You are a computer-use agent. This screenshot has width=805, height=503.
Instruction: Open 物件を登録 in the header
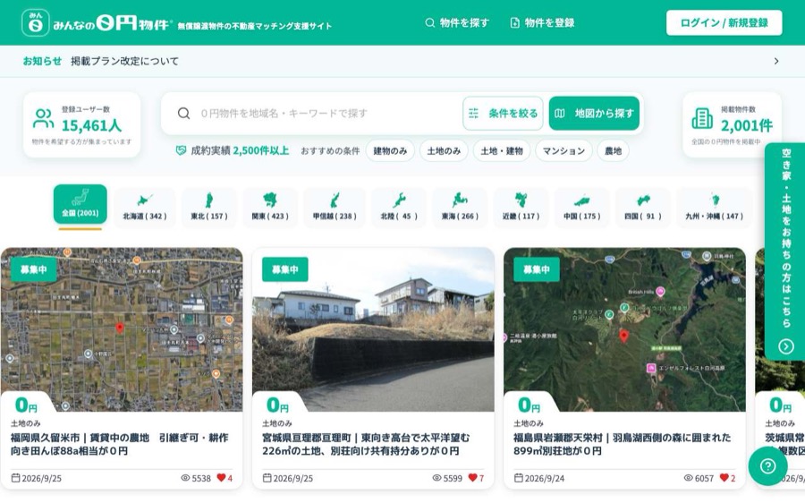(542, 23)
